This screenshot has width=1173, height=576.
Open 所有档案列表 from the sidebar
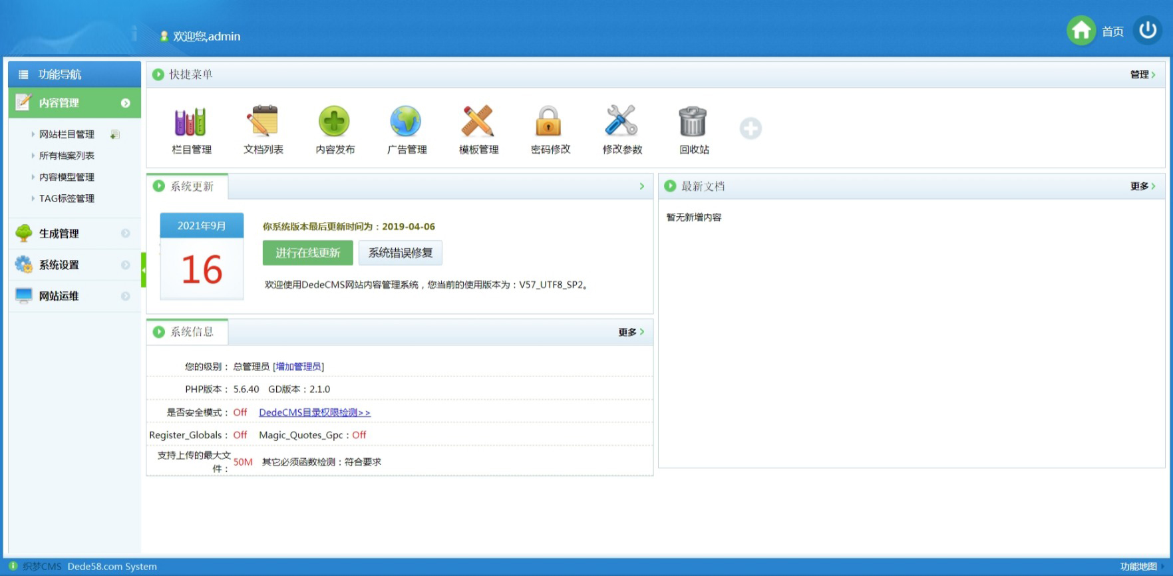pyautogui.click(x=67, y=156)
